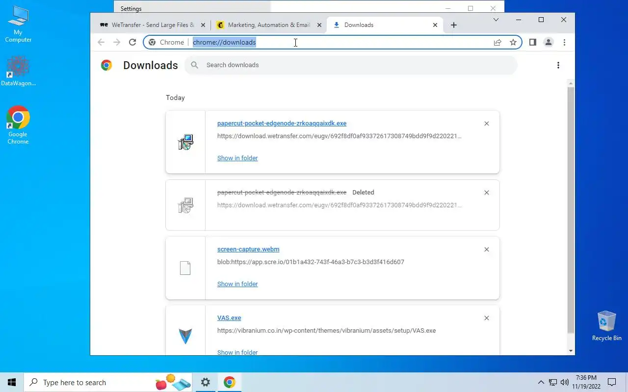This screenshot has width=628, height=392.
Task: Remove VAS.exe from the downloads list
Action: coord(487,318)
